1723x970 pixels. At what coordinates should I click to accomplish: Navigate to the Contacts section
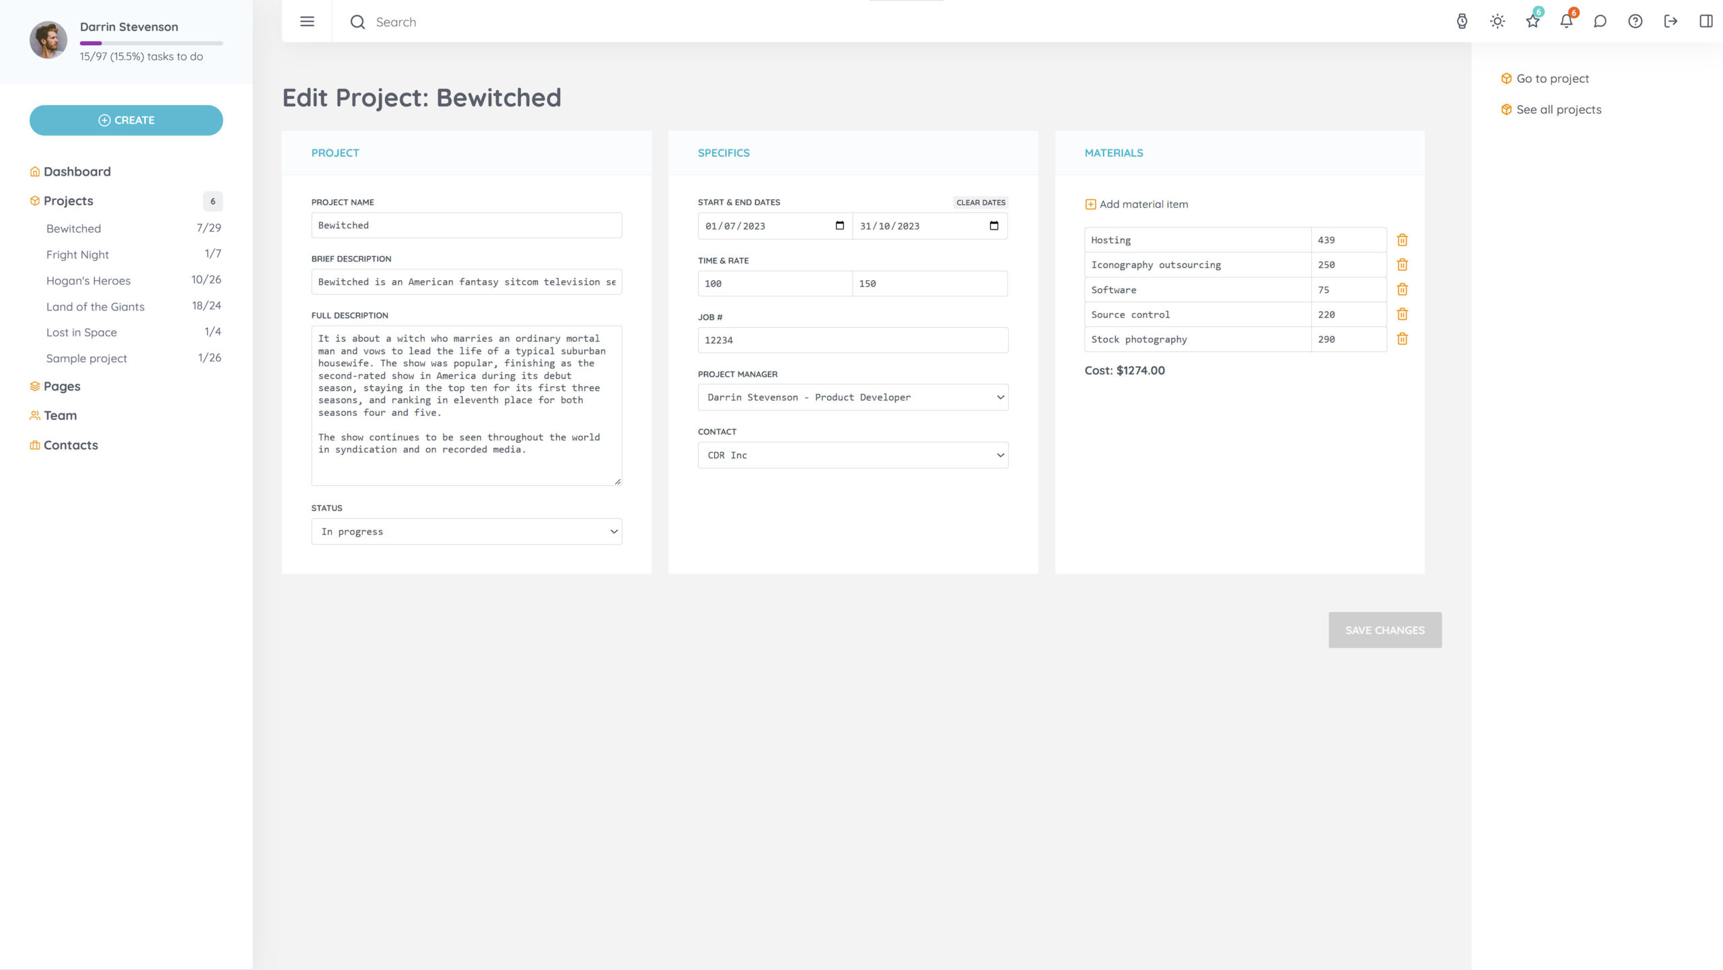click(70, 445)
